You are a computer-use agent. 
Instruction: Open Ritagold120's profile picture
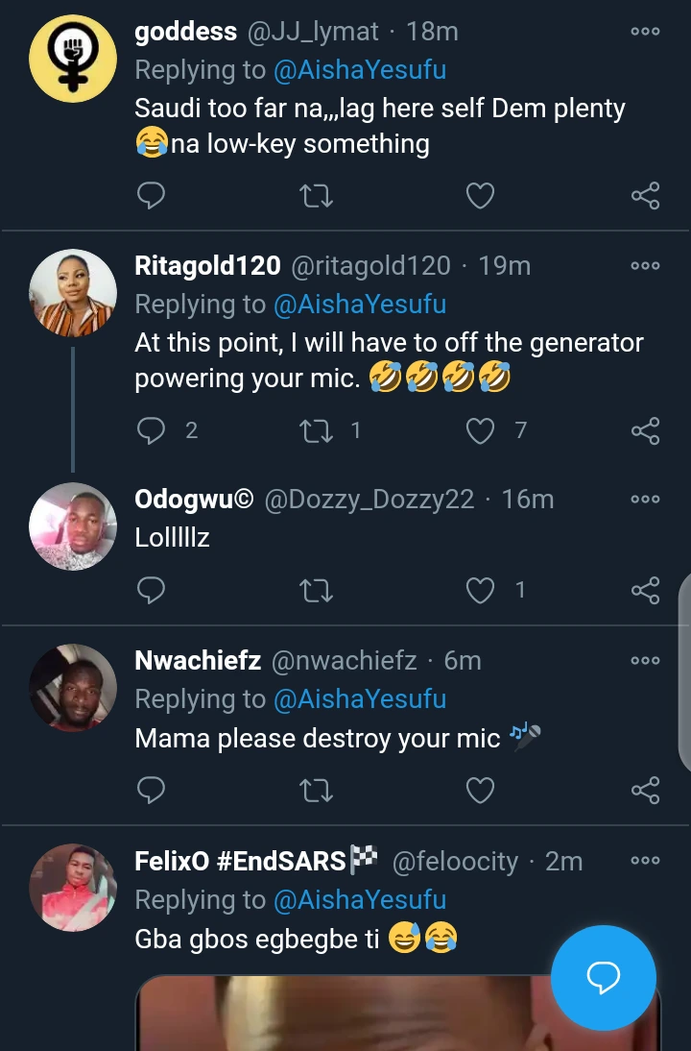[x=73, y=293]
